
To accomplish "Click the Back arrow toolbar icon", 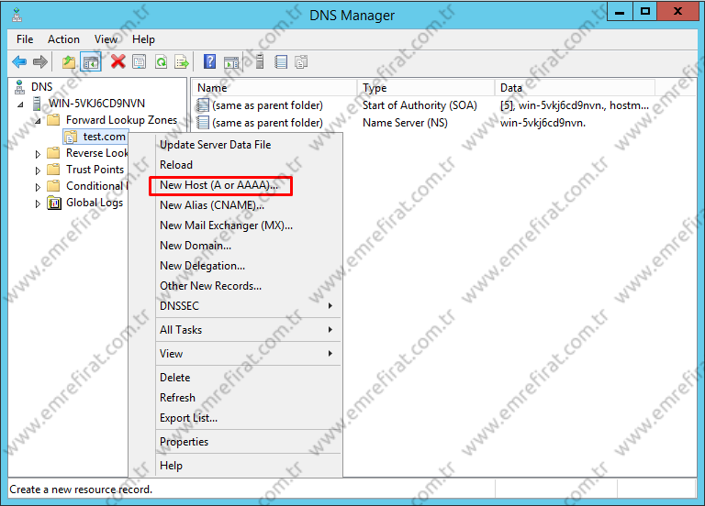I will click(x=19, y=62).
